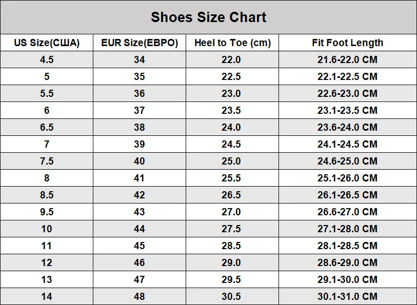Select the 25.0 heel to toe cell

coord(231,161)
